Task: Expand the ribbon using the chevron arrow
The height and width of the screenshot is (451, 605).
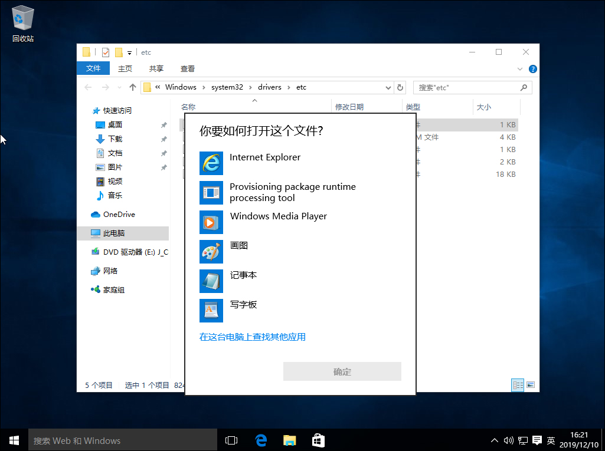Action: [x=519, y=68]
